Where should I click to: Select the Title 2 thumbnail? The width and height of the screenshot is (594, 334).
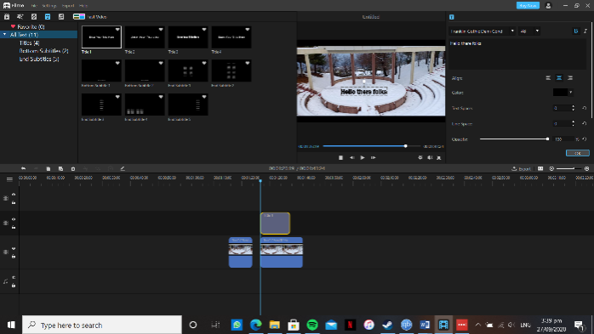145,37
